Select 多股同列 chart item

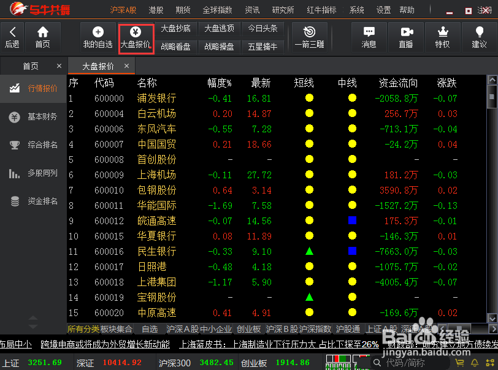(x=33, y=173)
